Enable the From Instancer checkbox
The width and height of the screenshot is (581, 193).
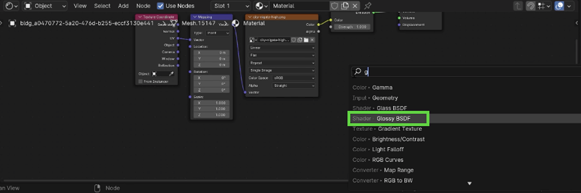[141, 82]
